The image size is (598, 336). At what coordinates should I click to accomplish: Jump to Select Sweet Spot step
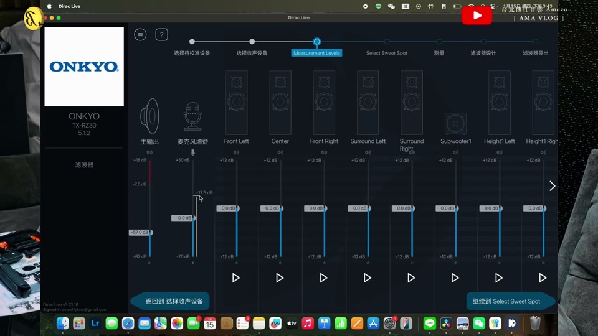point(387,53)
